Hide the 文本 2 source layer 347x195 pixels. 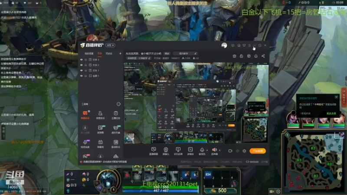(x=82, y=65)
